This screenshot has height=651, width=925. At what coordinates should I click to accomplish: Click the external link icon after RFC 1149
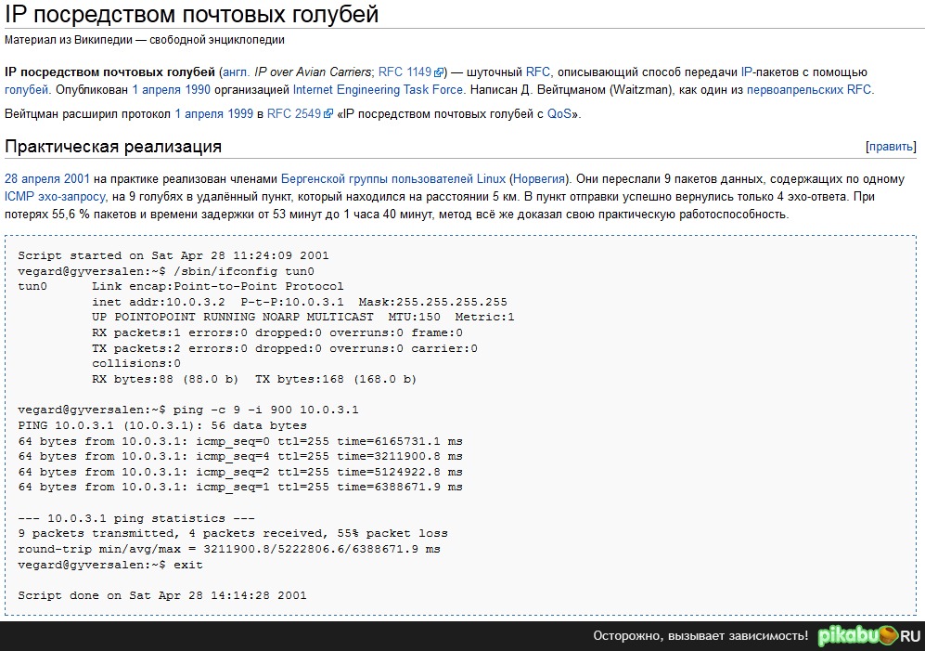[441, 72]
